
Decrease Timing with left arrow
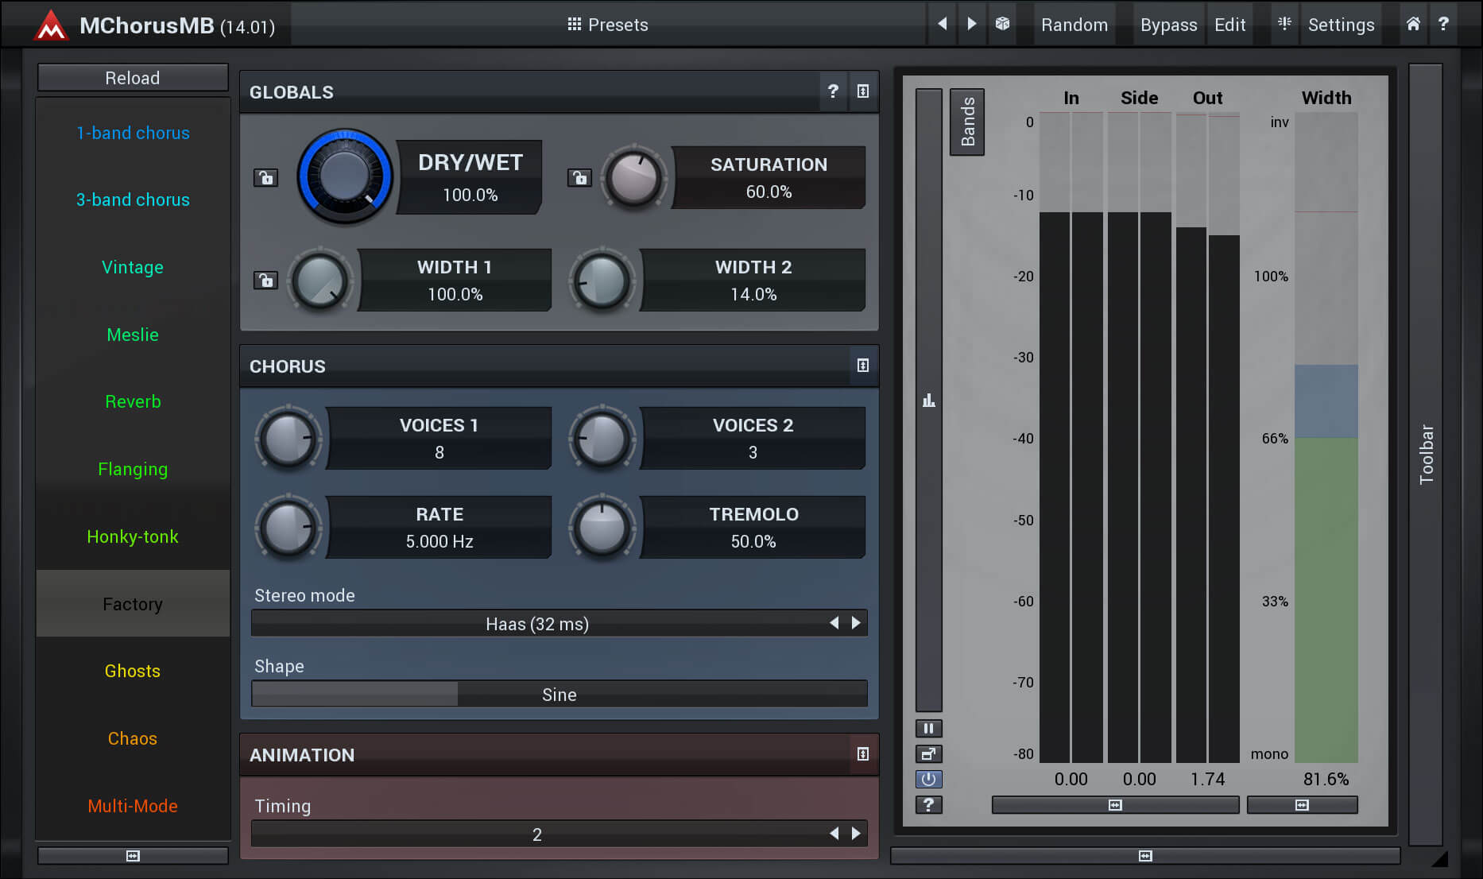834,833
